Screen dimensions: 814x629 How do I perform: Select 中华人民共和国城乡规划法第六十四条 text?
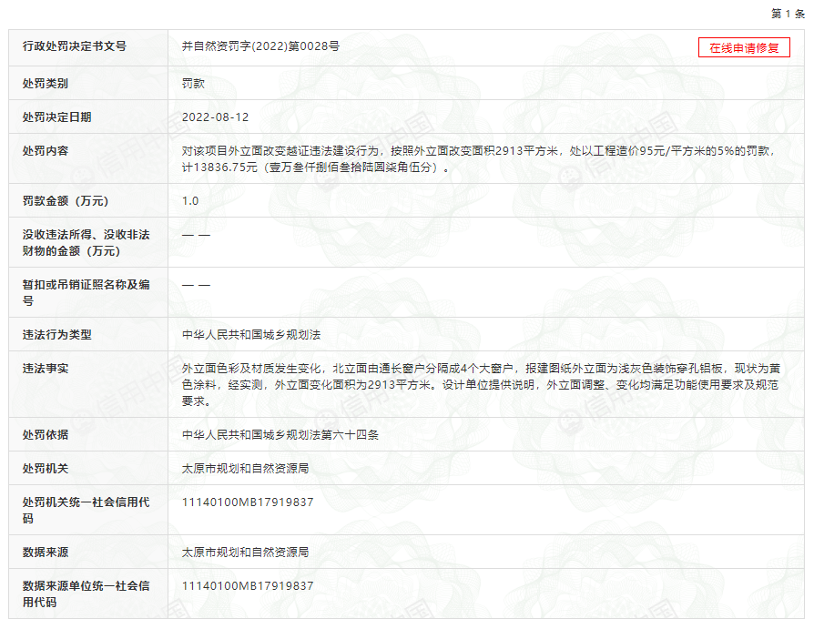280,435
